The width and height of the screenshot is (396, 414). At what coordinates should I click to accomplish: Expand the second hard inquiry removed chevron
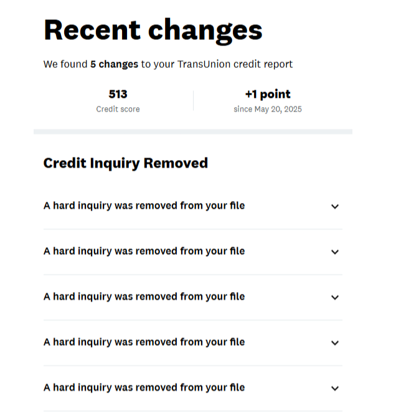[335, 252]
